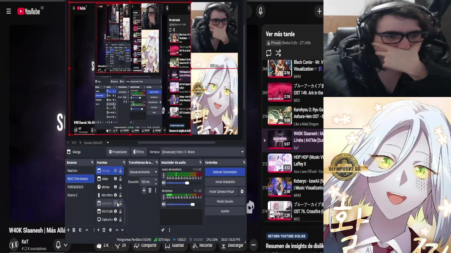The image size is (451, 253).
Task: Delete selected scene with Escenas trash icon
Action: tap(74, 230)
